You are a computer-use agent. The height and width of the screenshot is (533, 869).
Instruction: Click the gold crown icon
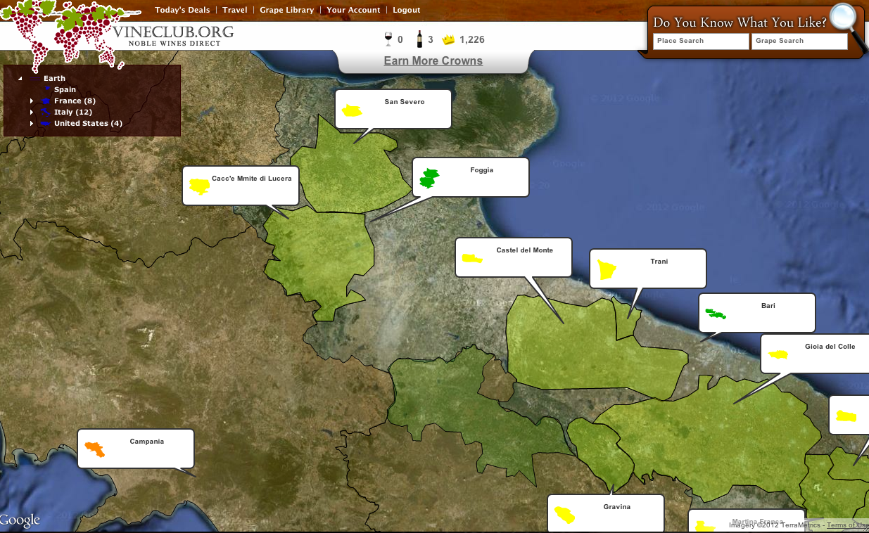(448, 40)
